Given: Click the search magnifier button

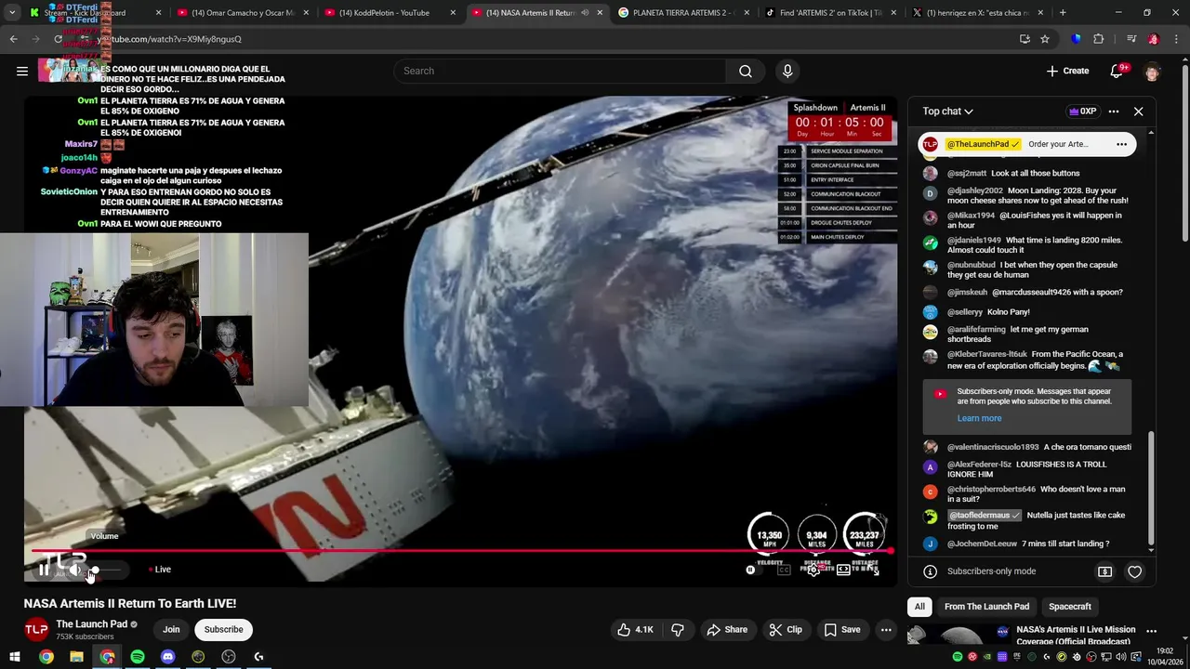Looking at the screenshot, I should (746, 71).
